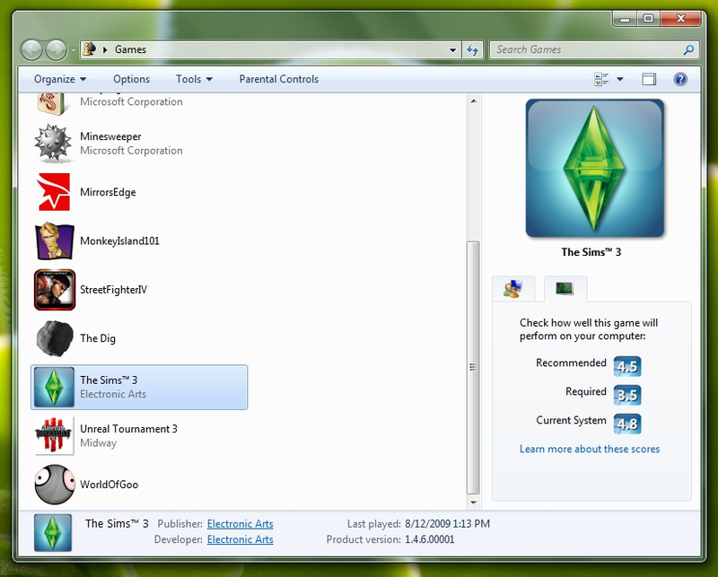This screenshot has width=718, height=577.
Task: Click the vertical scrollbar thumb
Action: 473,367
